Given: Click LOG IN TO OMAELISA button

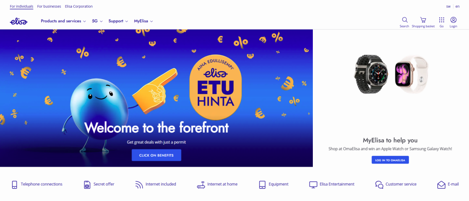Looking at the screenshot, I should (x=390, y=160).
